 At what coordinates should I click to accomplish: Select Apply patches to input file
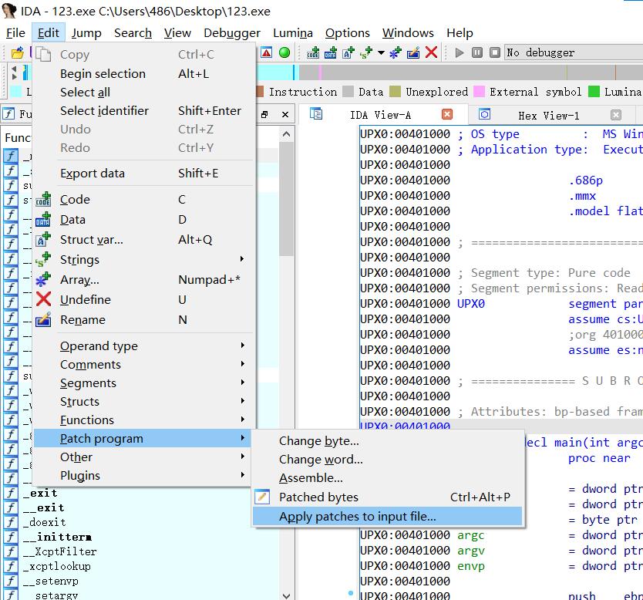pyautogui.click(x=357, y=516)
